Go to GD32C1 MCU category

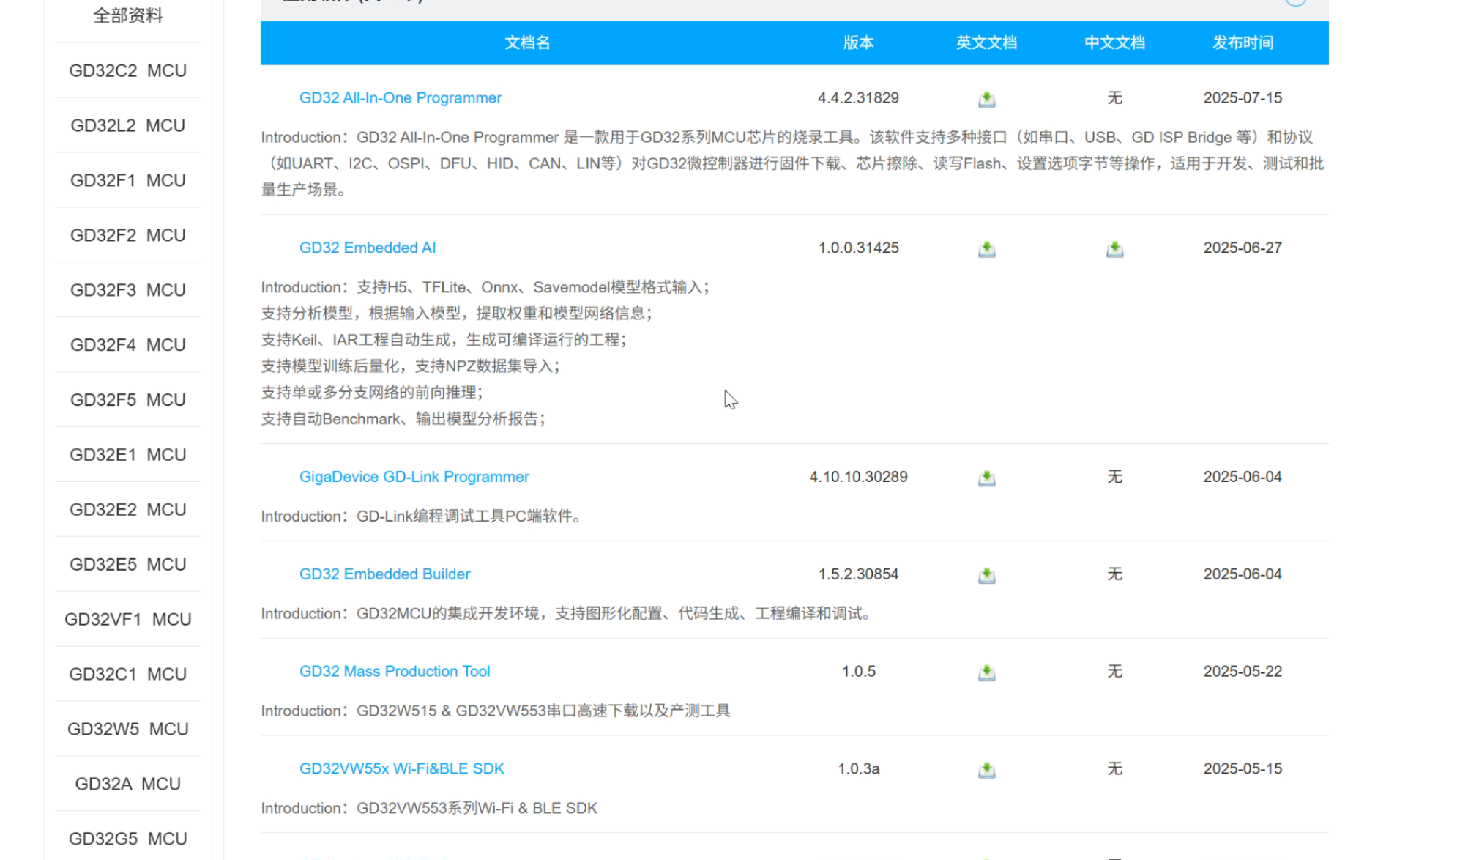click(128, 674)
